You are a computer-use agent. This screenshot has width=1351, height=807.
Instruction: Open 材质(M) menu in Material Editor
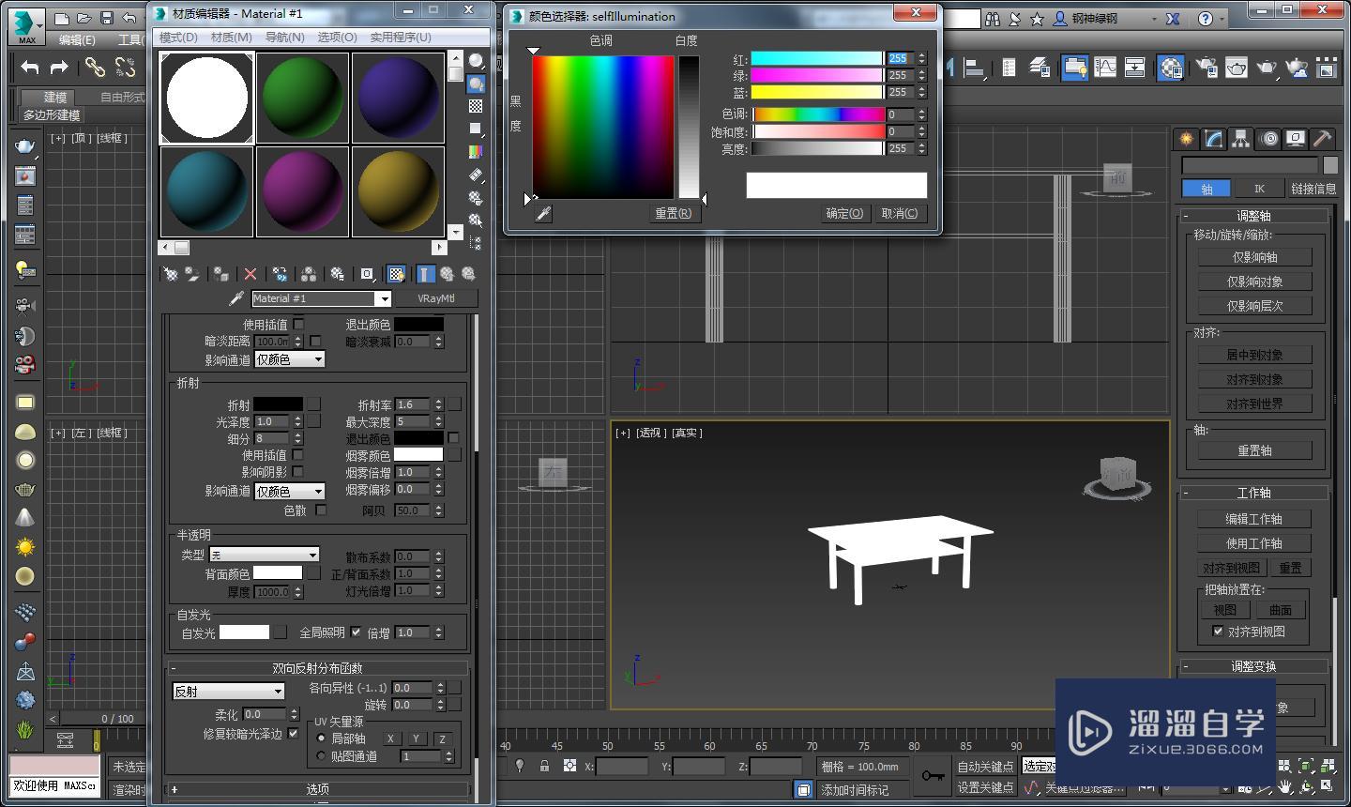(231, 37)
